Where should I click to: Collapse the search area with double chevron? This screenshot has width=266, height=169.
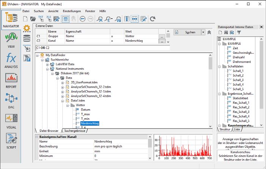click(209, 32)
